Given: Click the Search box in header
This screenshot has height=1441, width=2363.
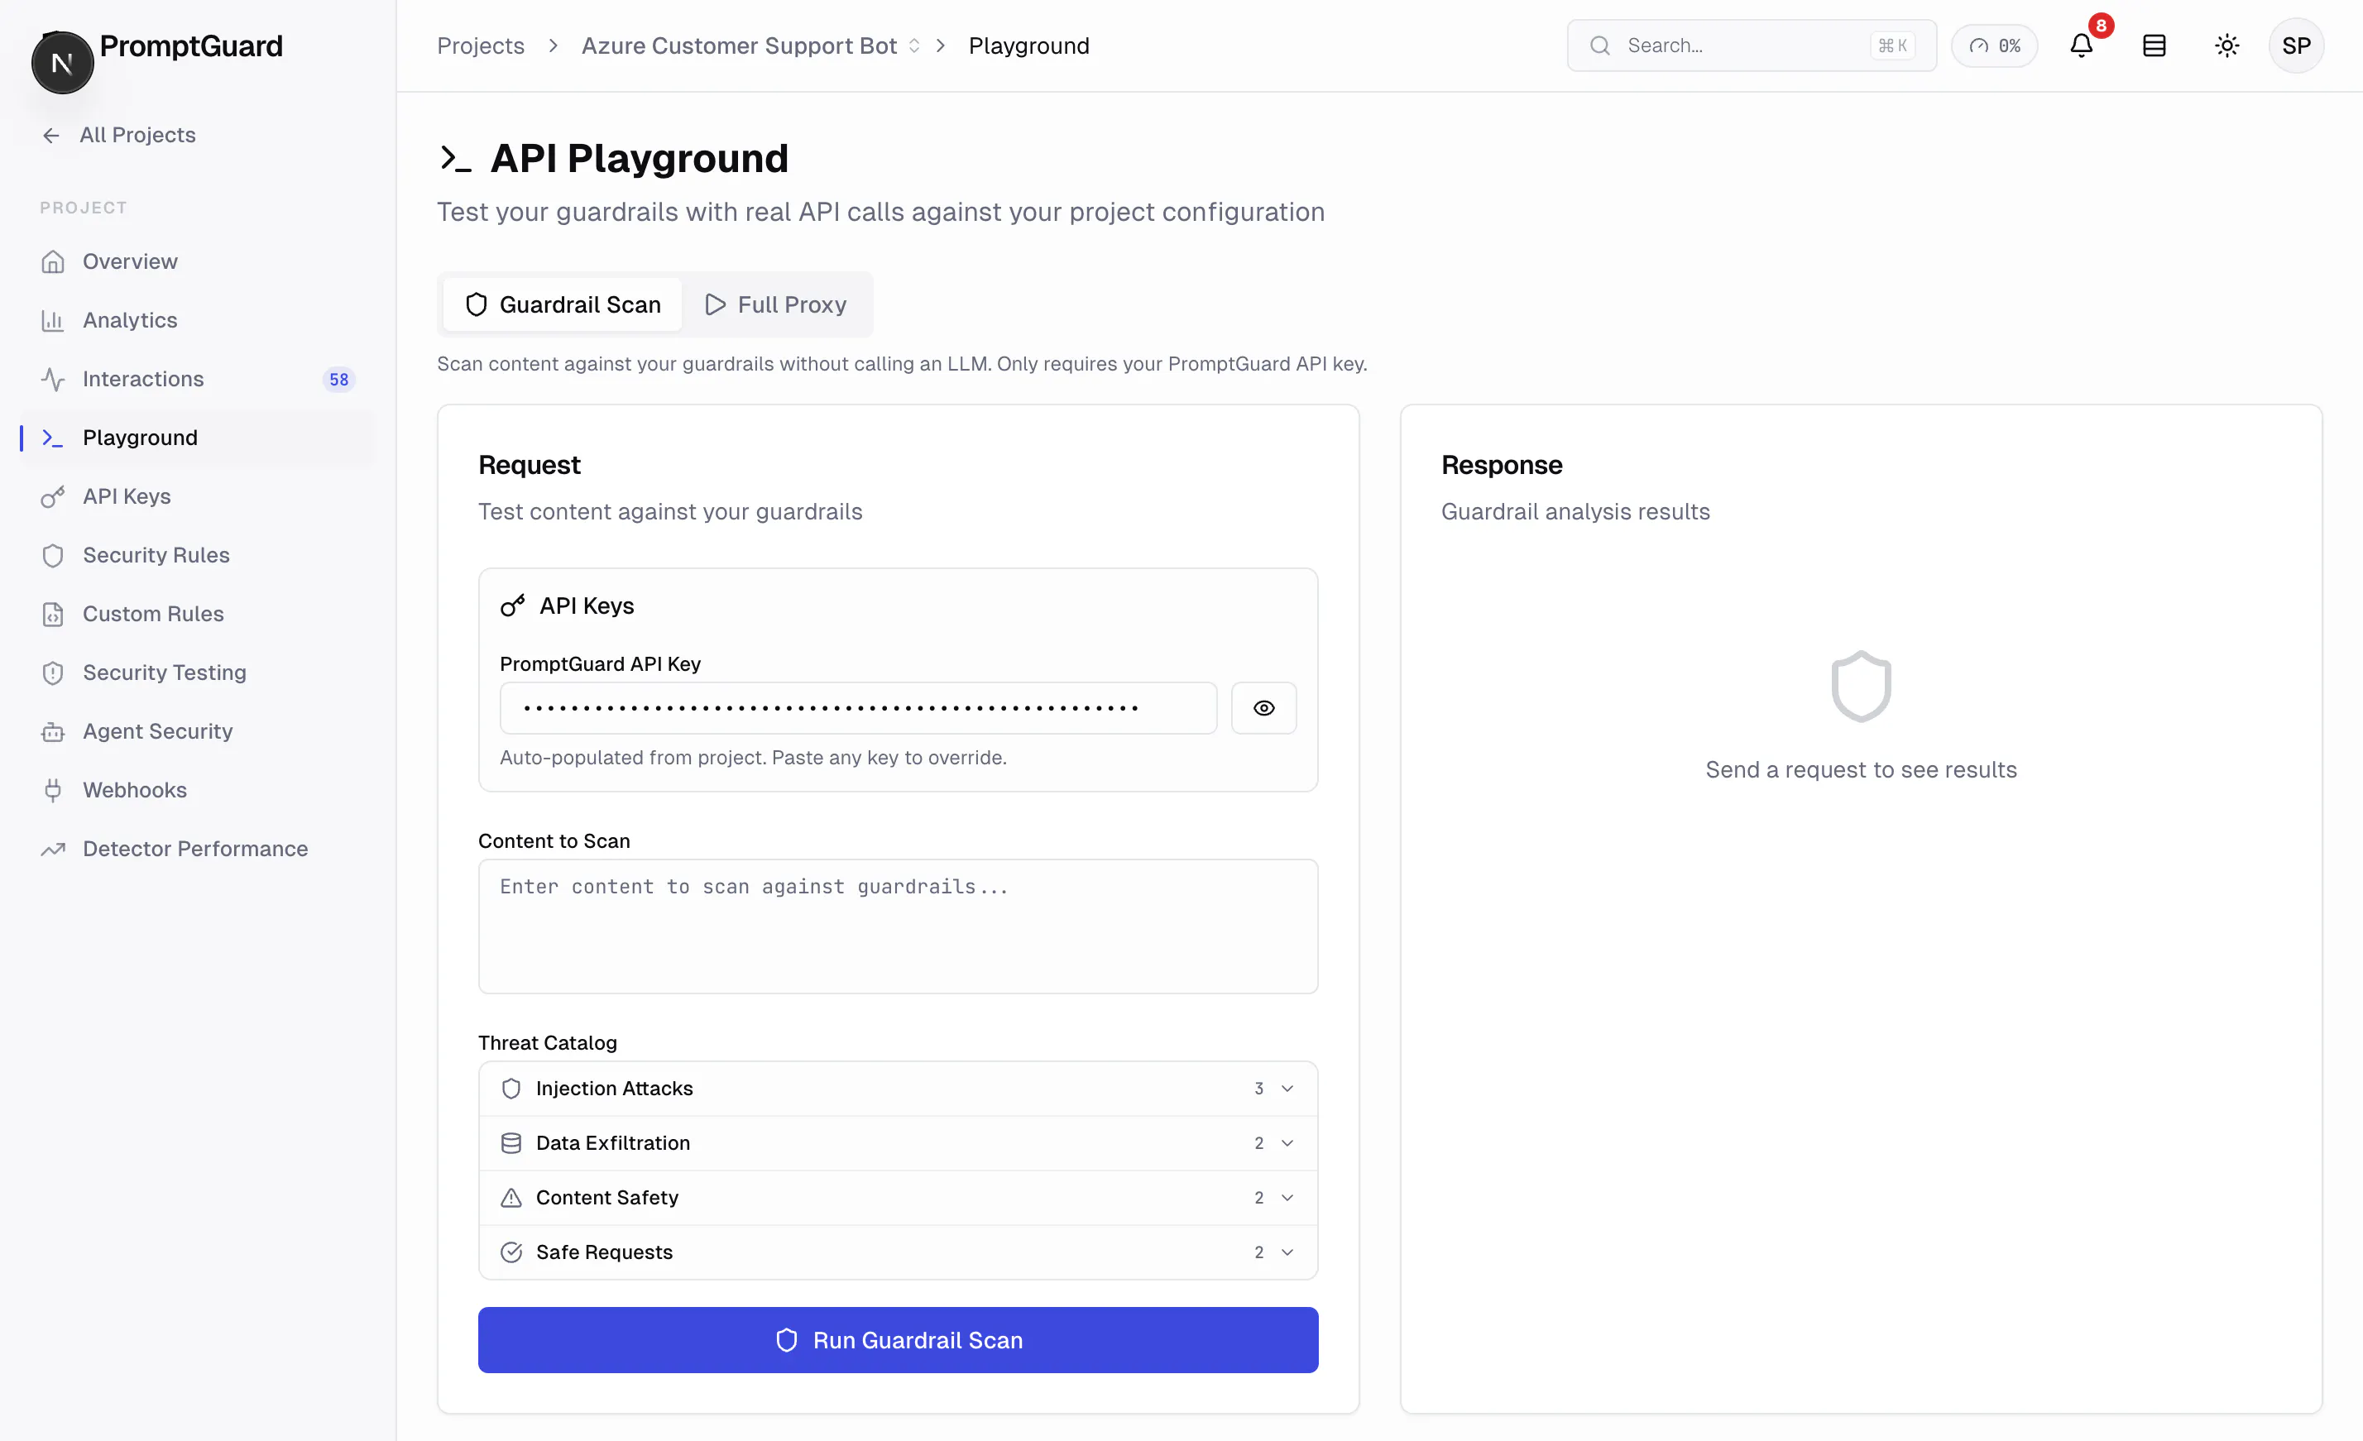Looking at the screenshot, I should coord(1751,45).
